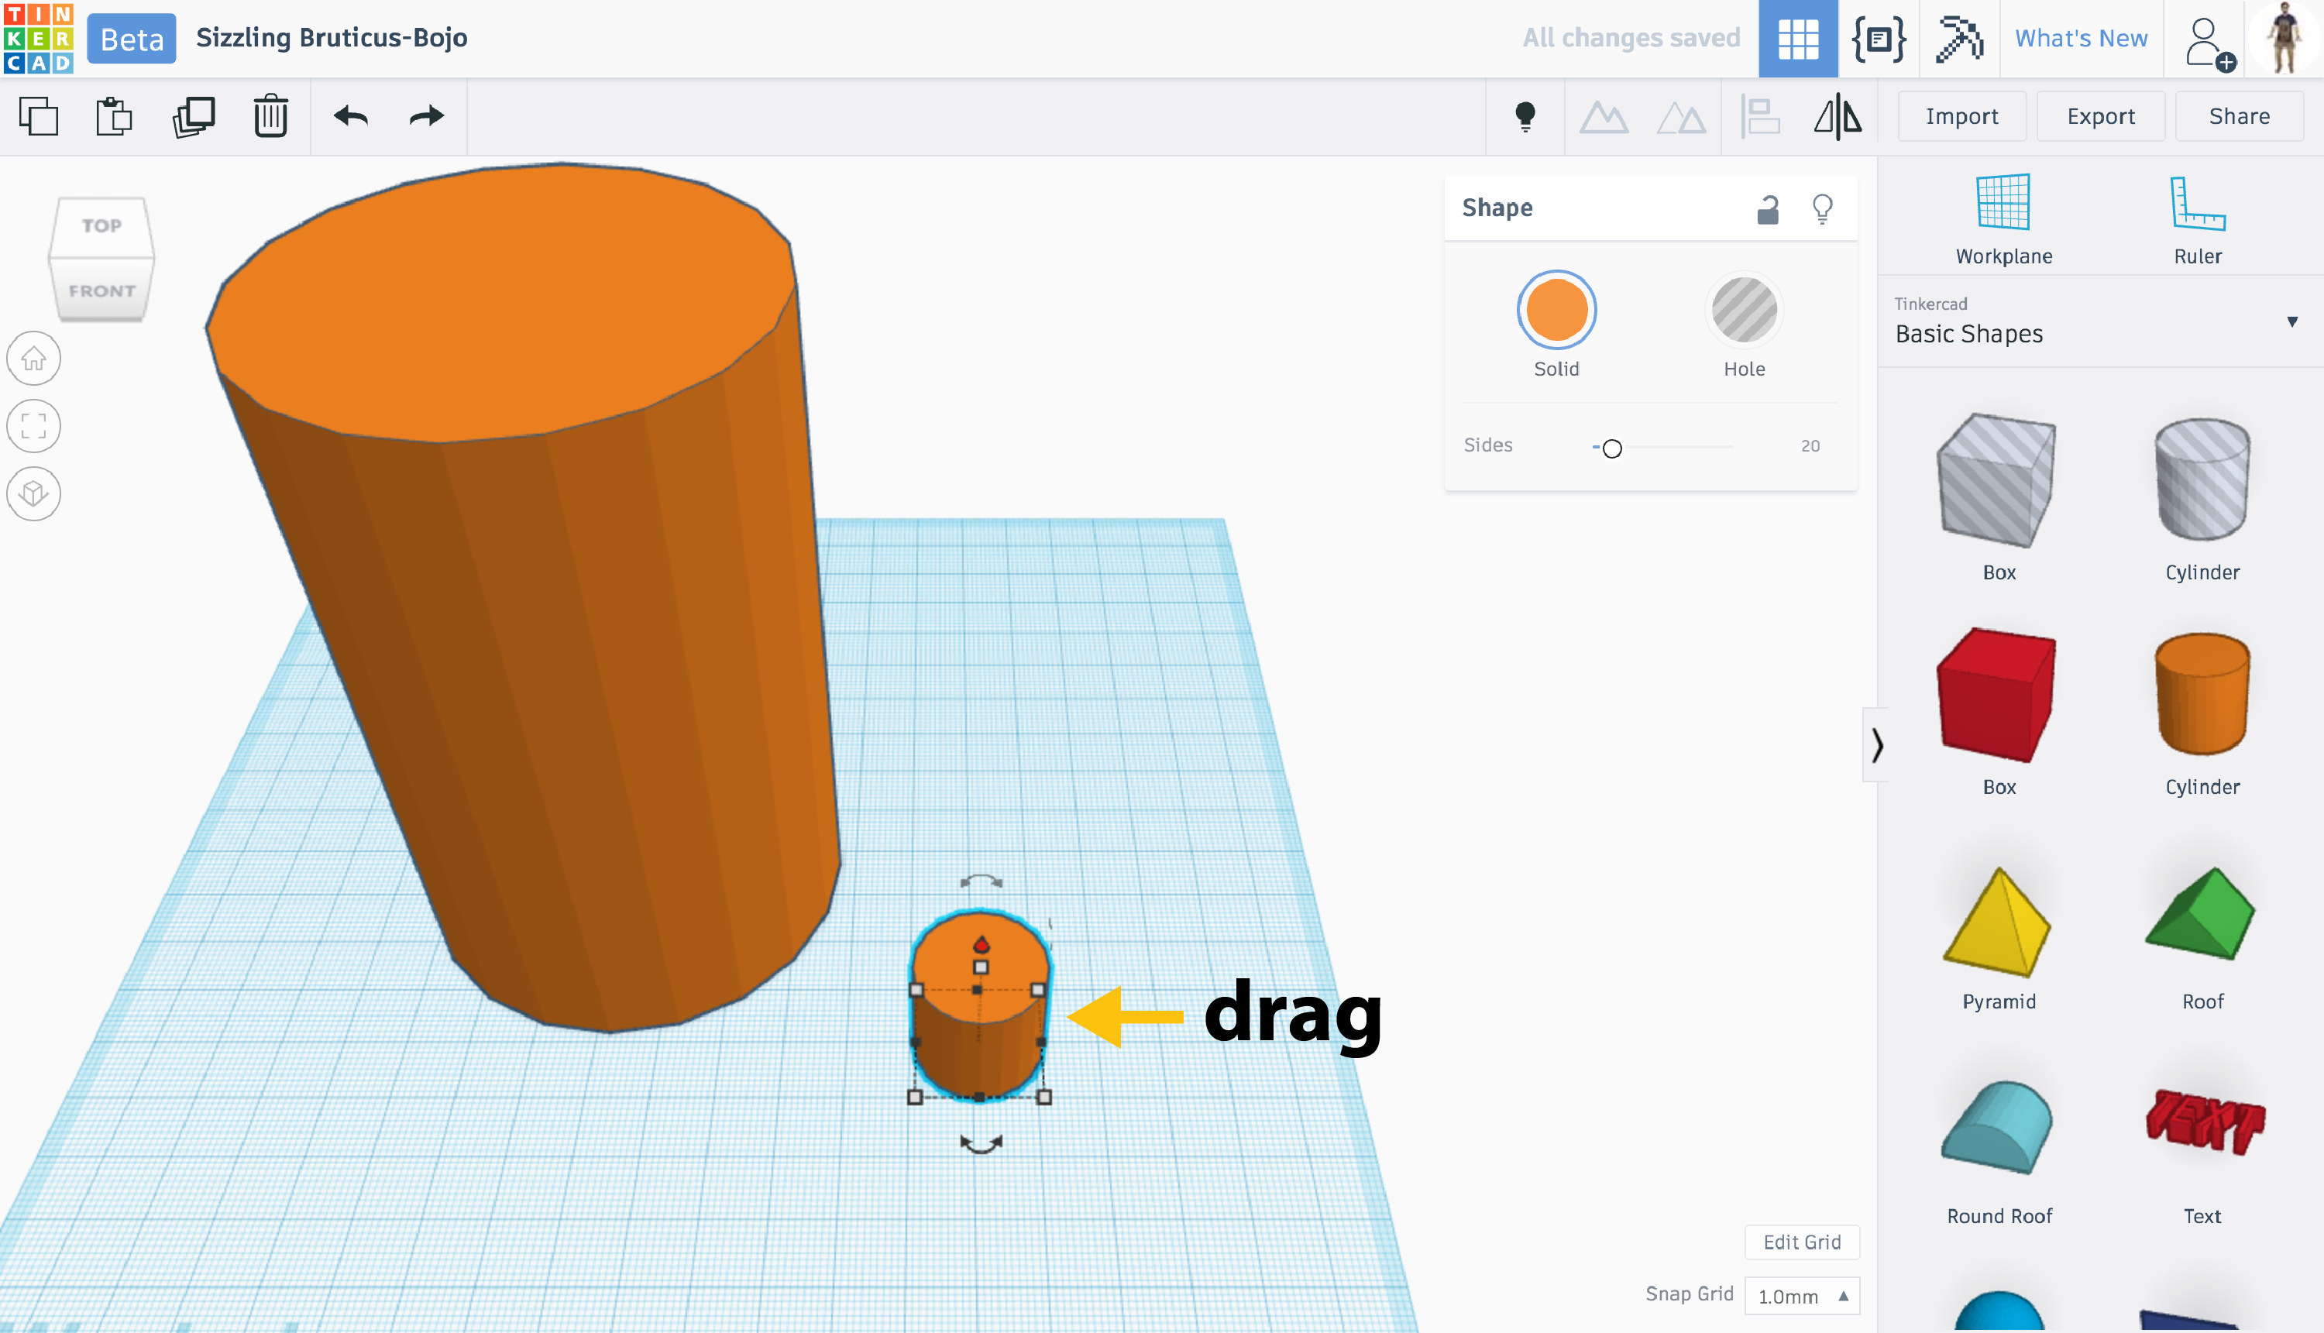
Task: Collapse the shapes side panel chevron
Action: (1876, 744)
